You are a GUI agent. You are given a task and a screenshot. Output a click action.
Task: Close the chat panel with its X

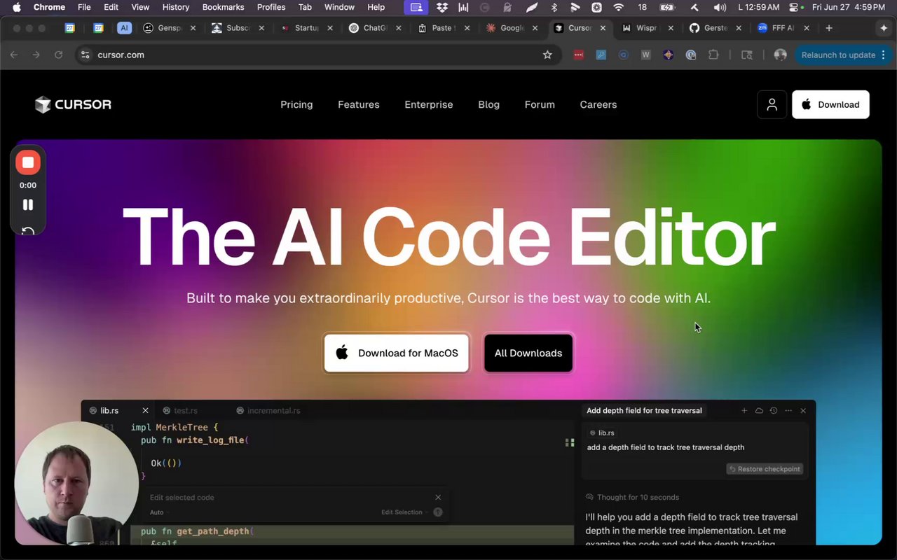[803, 410]
